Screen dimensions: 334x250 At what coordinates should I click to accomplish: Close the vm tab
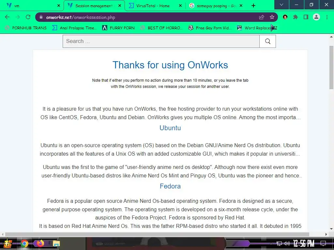(x=59, y=6)
